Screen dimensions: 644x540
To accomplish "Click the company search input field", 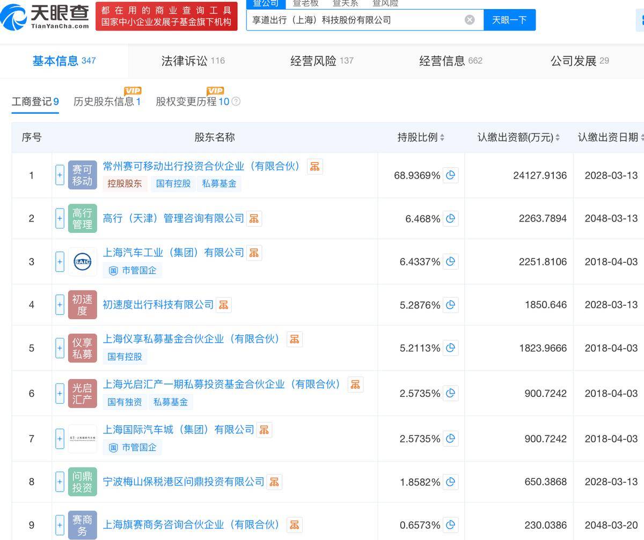I will [354, 20].
